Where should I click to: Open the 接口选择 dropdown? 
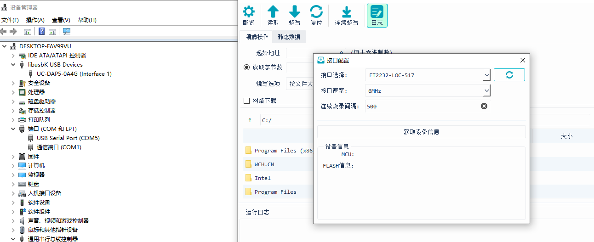click(x=486, y=75)
